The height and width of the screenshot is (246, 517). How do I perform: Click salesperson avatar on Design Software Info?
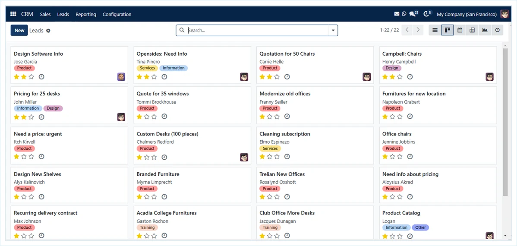click(x=121, y=77)
